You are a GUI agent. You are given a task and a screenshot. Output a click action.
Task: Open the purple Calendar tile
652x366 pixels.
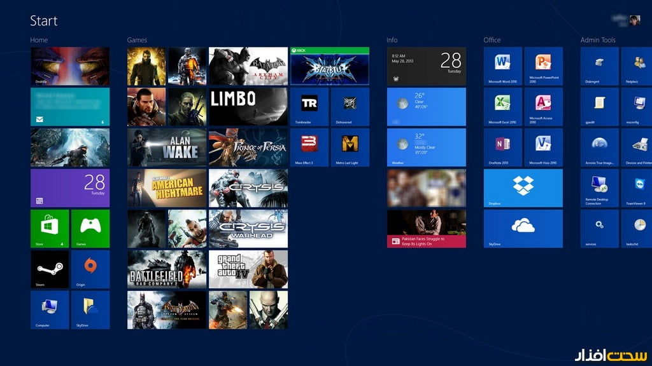70,187
